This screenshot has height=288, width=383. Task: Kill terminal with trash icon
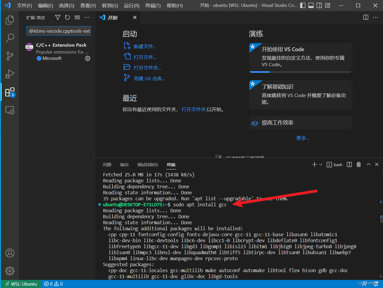[359, 165]
